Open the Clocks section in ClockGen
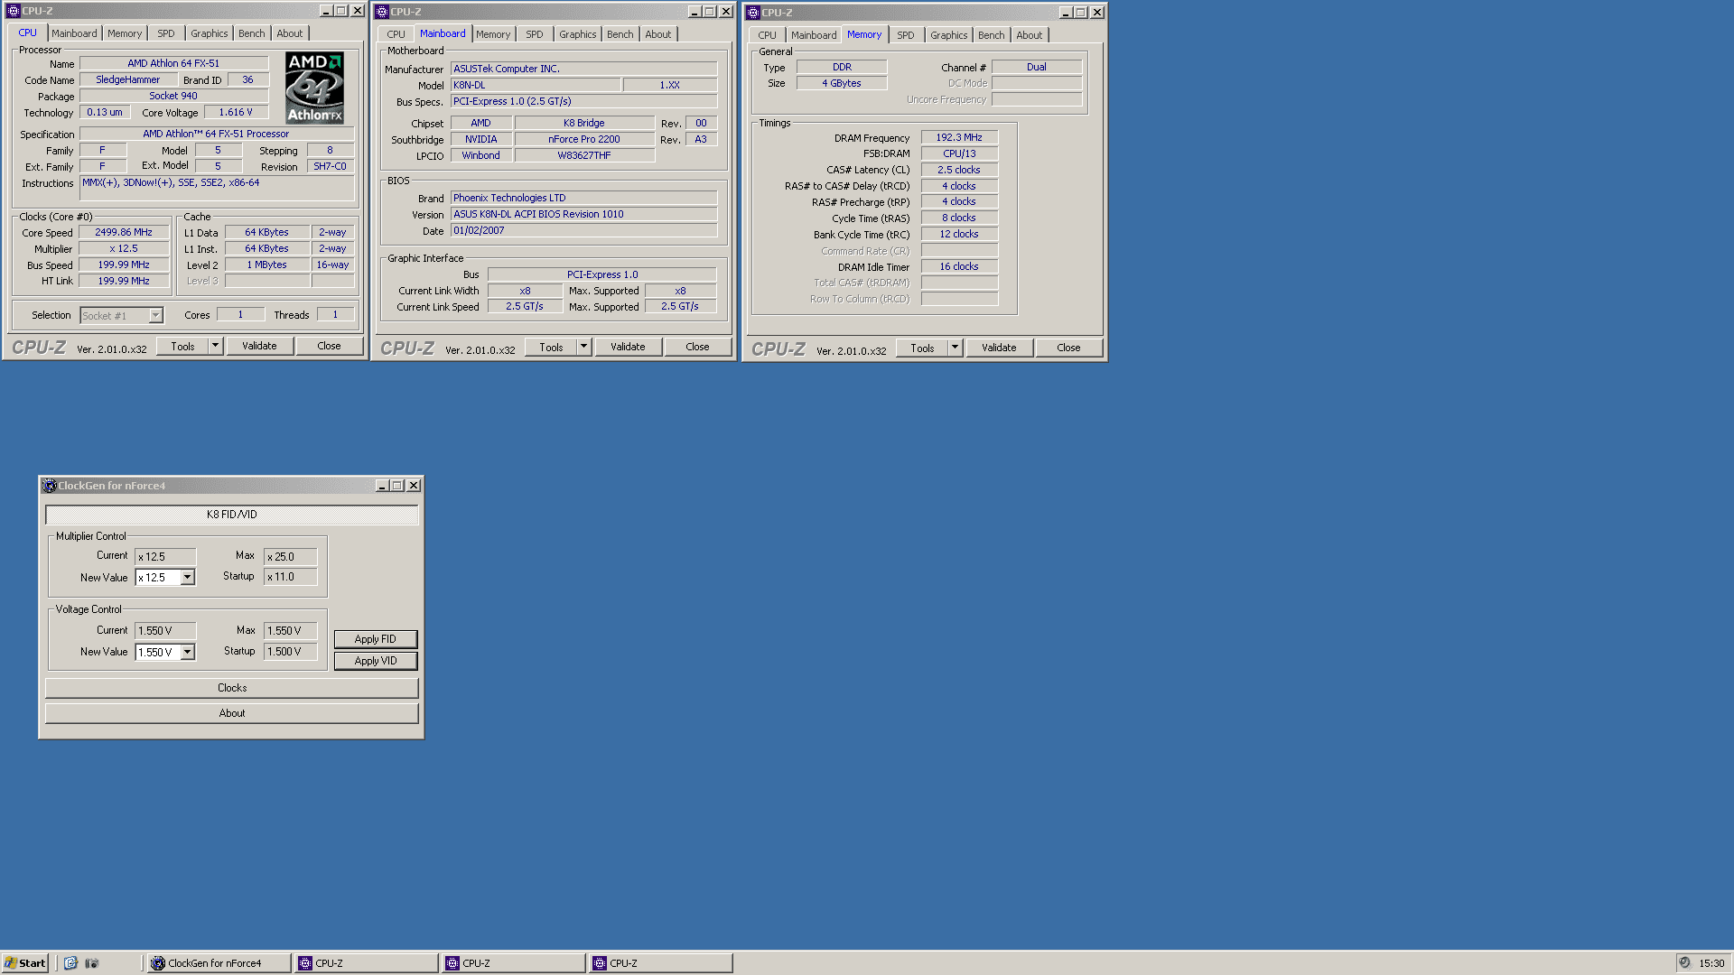The width and height of the screenshot is (1734, 975). click(x=232, y=688)
